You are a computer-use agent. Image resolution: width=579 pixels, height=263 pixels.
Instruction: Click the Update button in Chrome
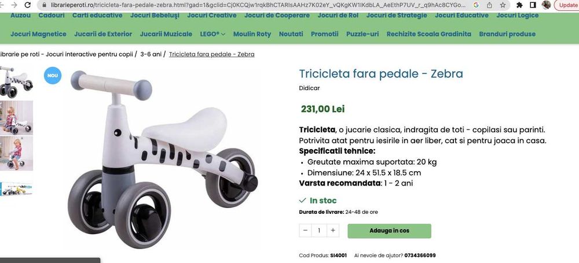[567, 5]
